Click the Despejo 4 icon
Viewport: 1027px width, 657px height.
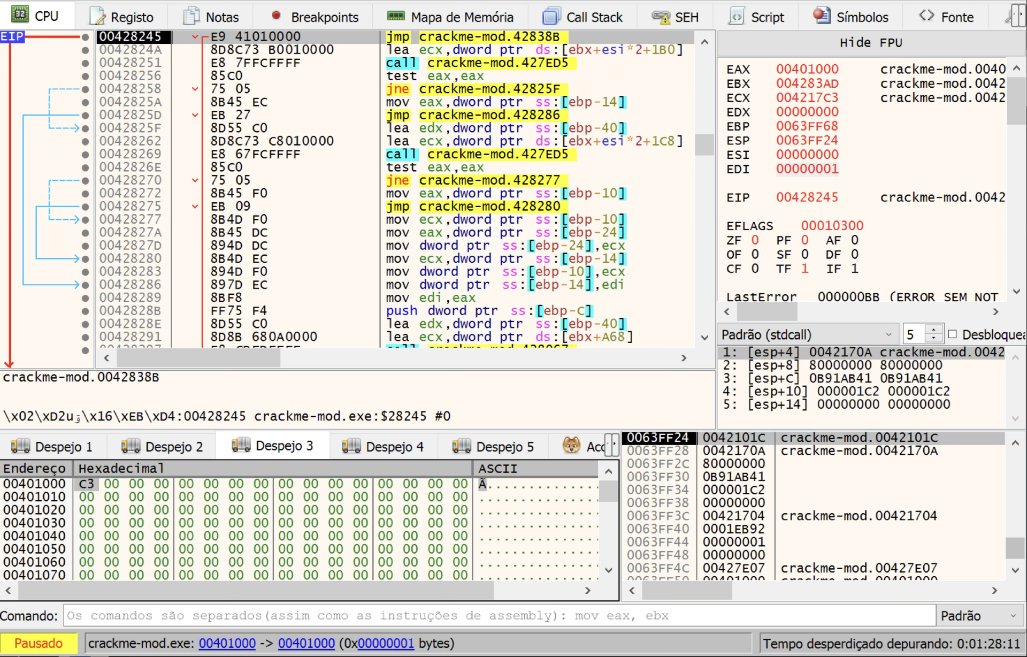coord(351,446)
